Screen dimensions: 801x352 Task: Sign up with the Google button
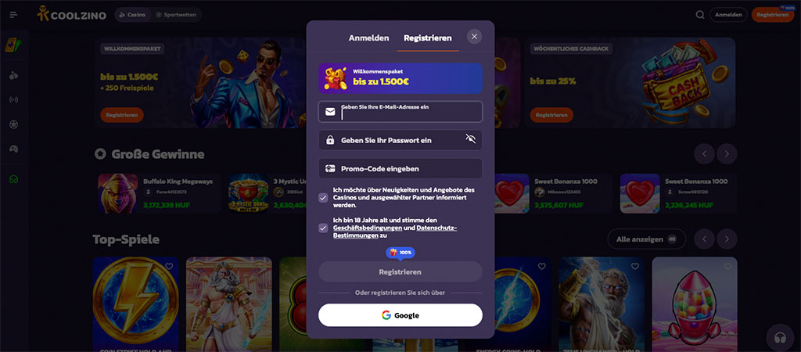[x=400, y=315]
